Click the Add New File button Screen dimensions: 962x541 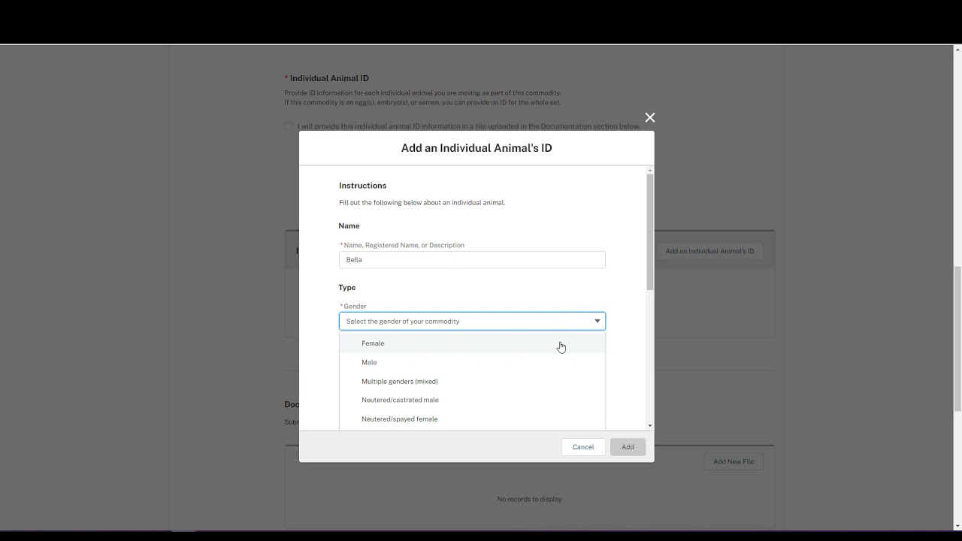(734, 461)
